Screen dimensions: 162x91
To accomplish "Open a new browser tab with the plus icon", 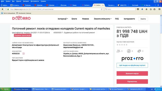I will point(158,5).
